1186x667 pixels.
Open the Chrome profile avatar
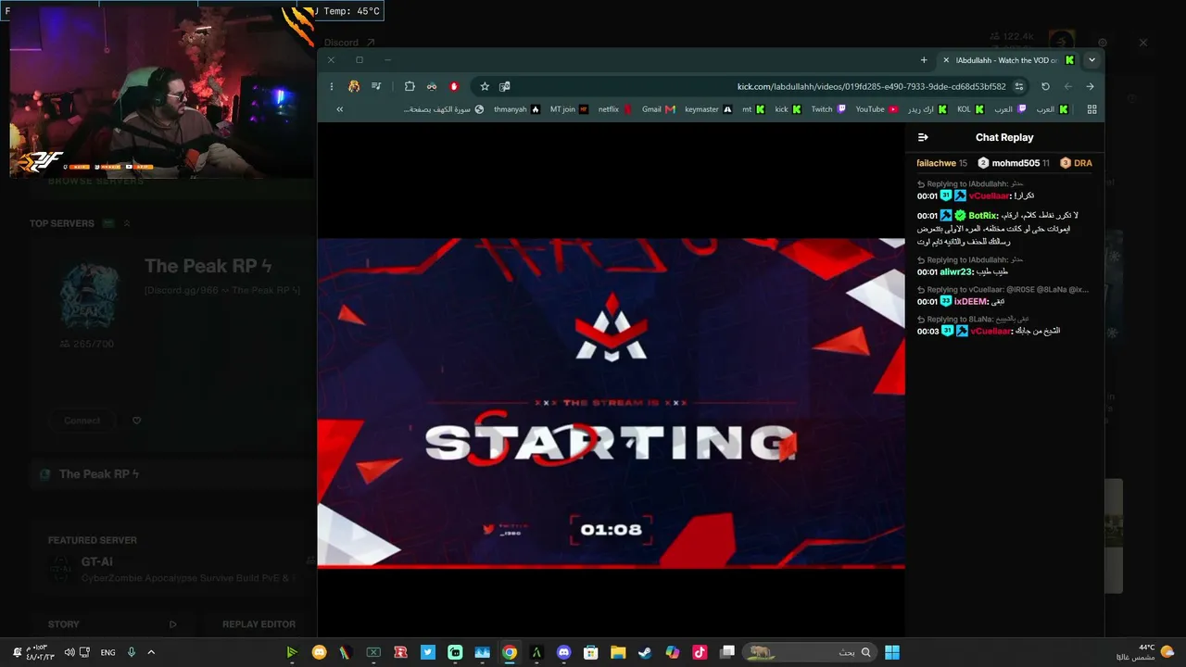354,86
